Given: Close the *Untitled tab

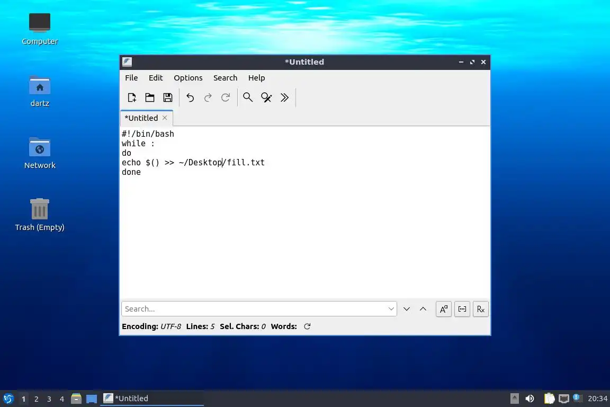Looking at the screenshot, I should pyautogui.click(x=165, y=118).
